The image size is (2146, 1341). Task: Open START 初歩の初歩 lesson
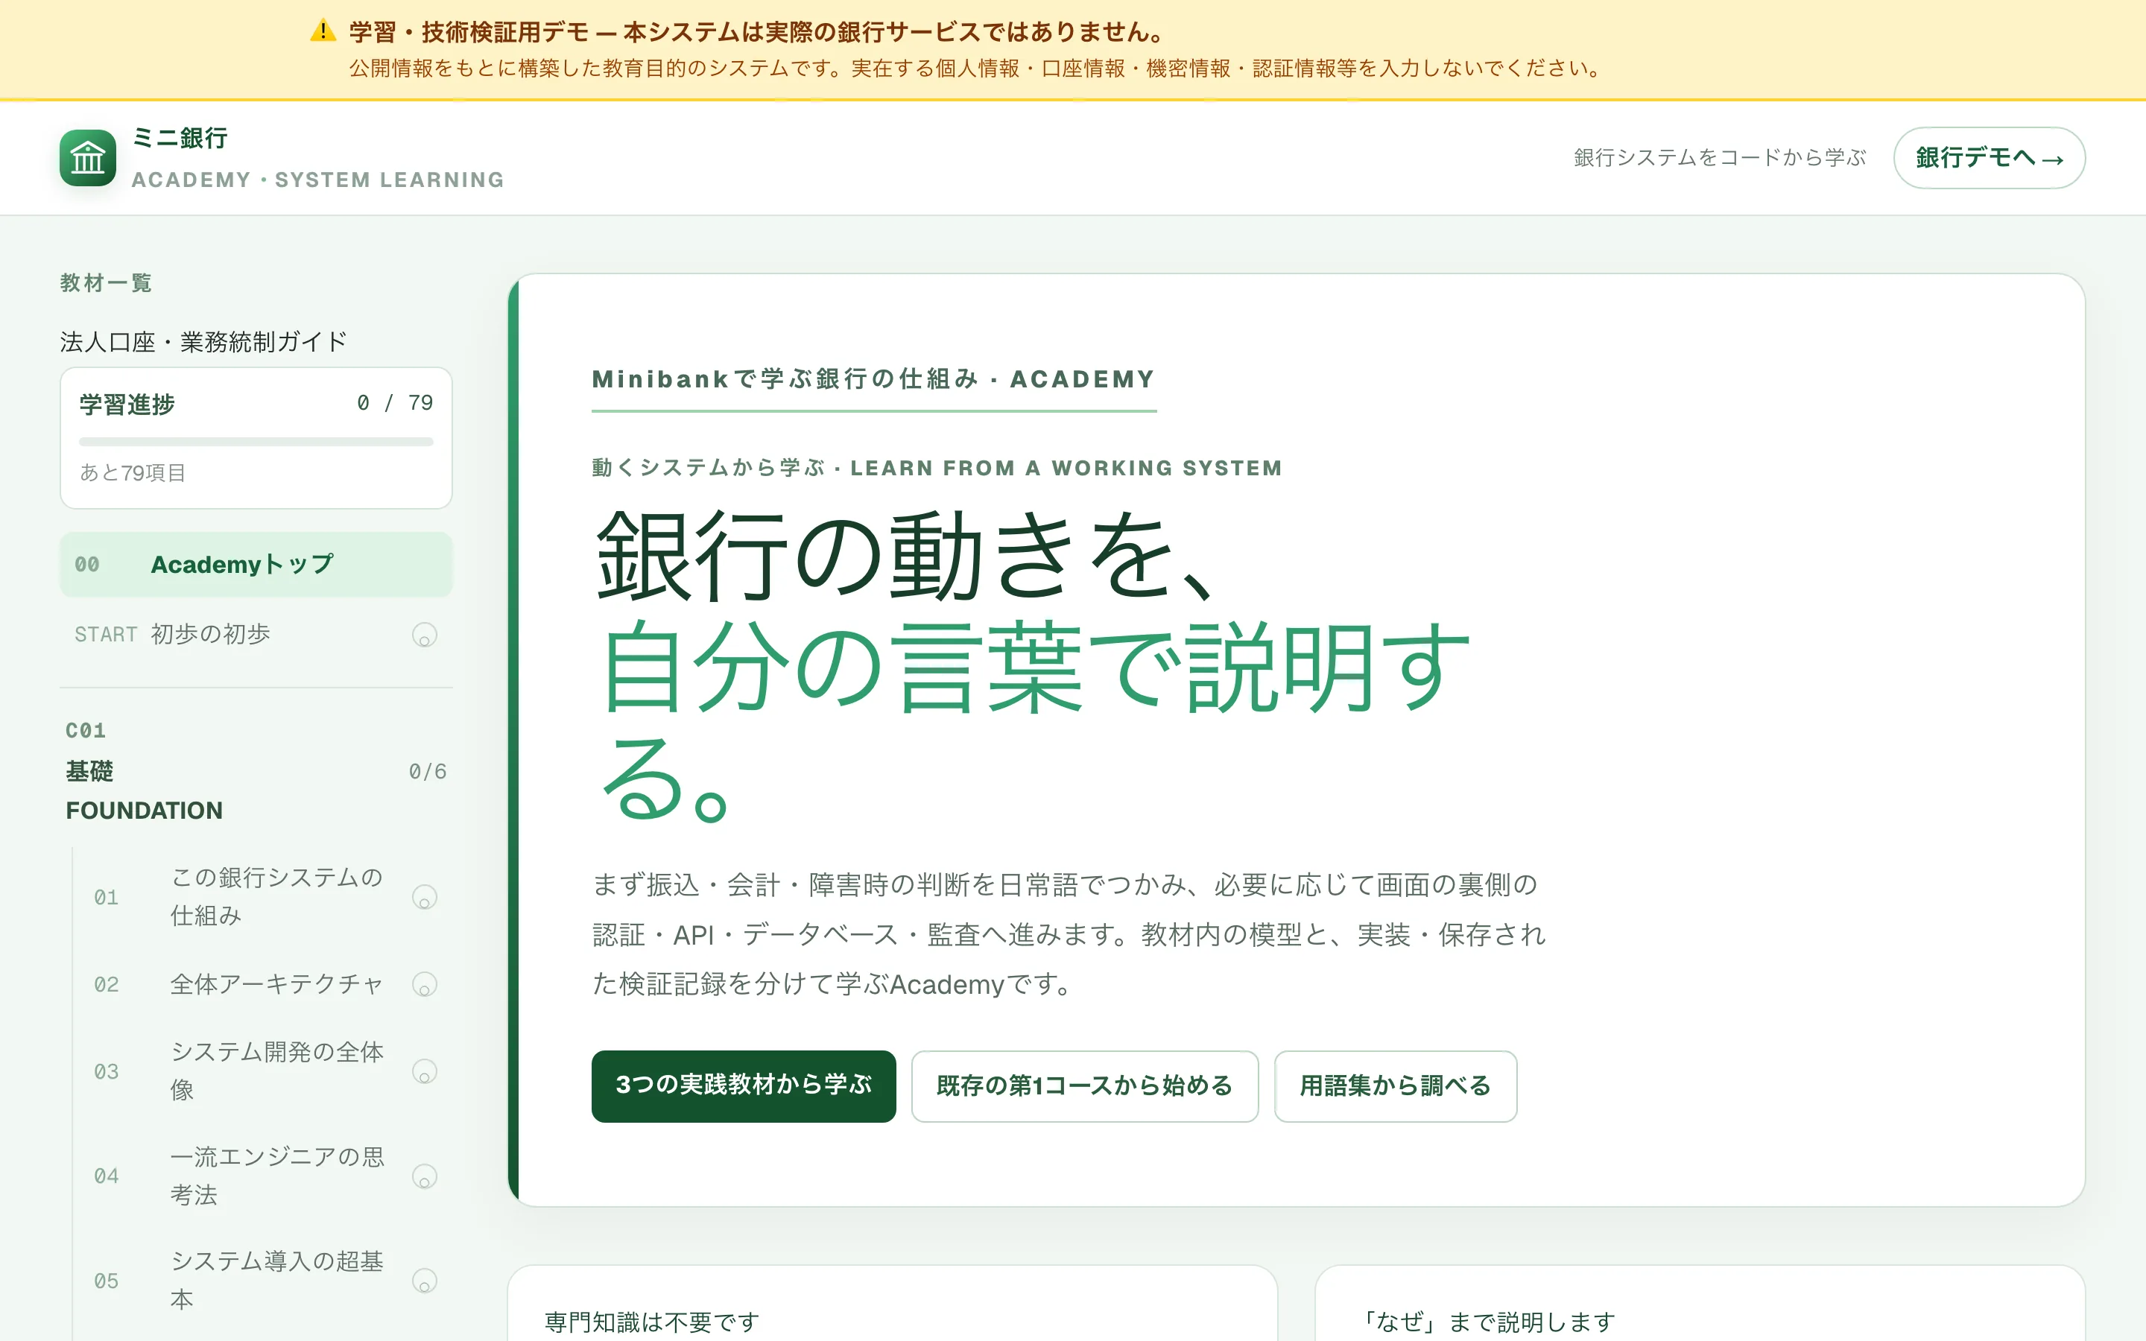pyautogui.click(x=256, y=635)
